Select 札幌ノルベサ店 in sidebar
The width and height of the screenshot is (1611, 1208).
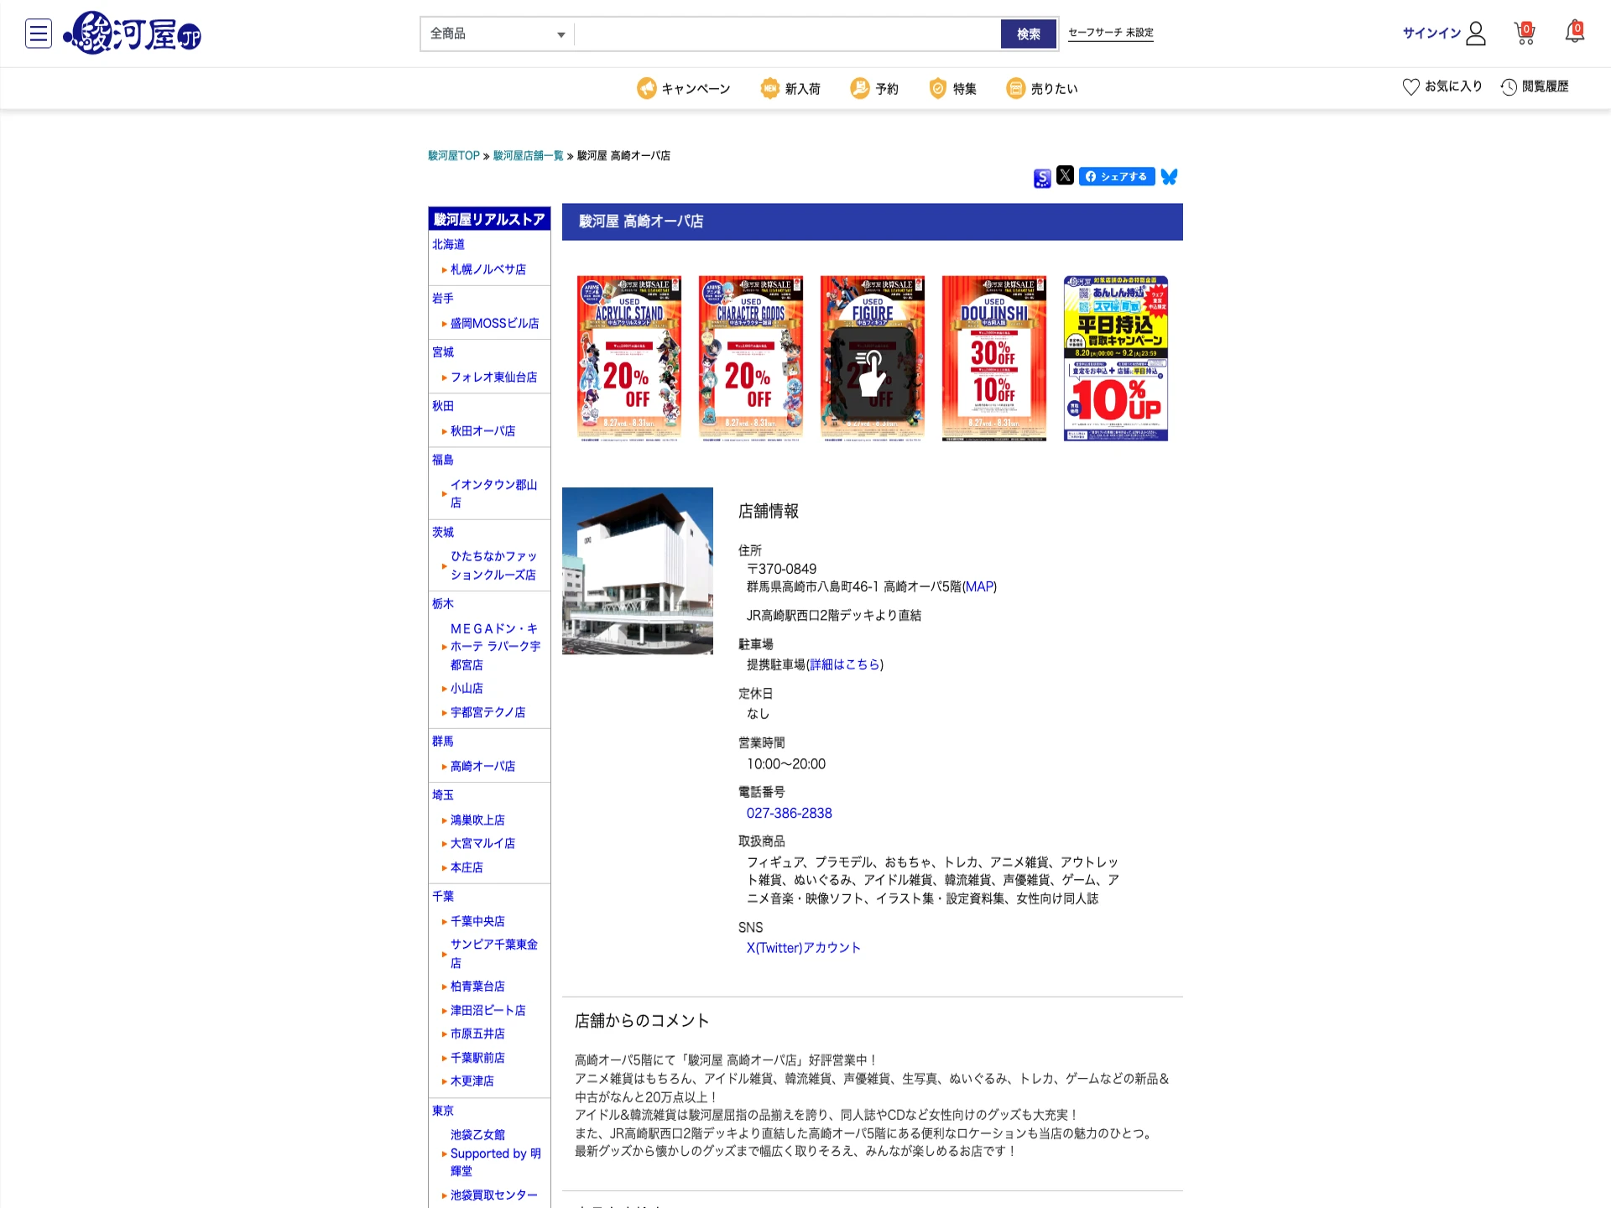[488, 269]
